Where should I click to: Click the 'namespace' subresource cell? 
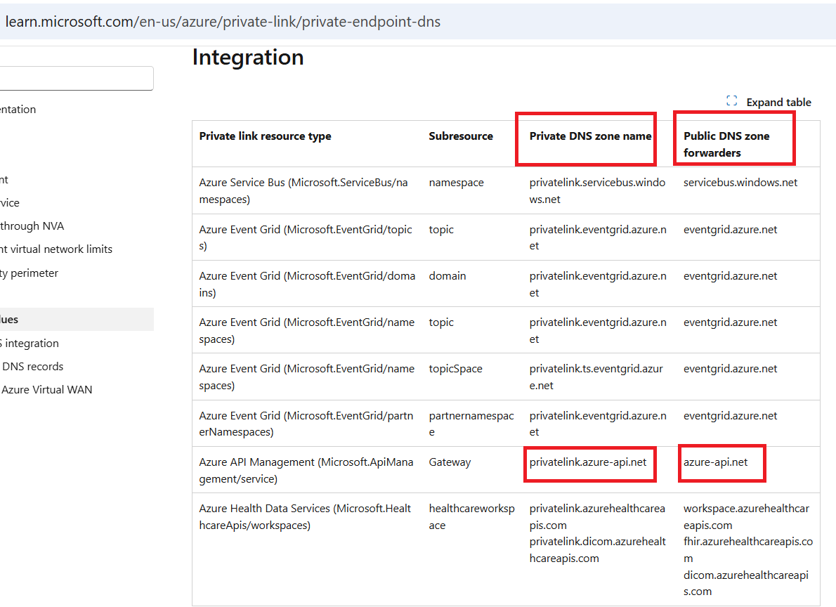(x=456, y=183)
